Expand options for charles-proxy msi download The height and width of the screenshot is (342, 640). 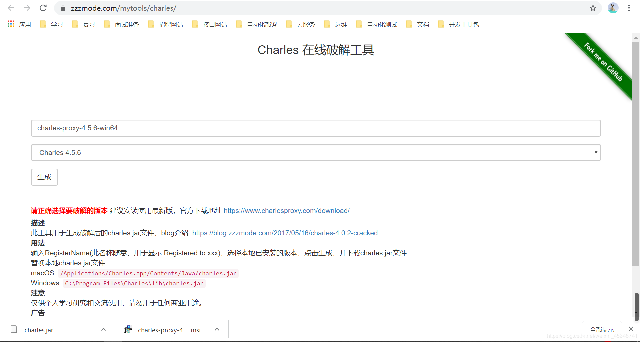(x=217, y=329)
